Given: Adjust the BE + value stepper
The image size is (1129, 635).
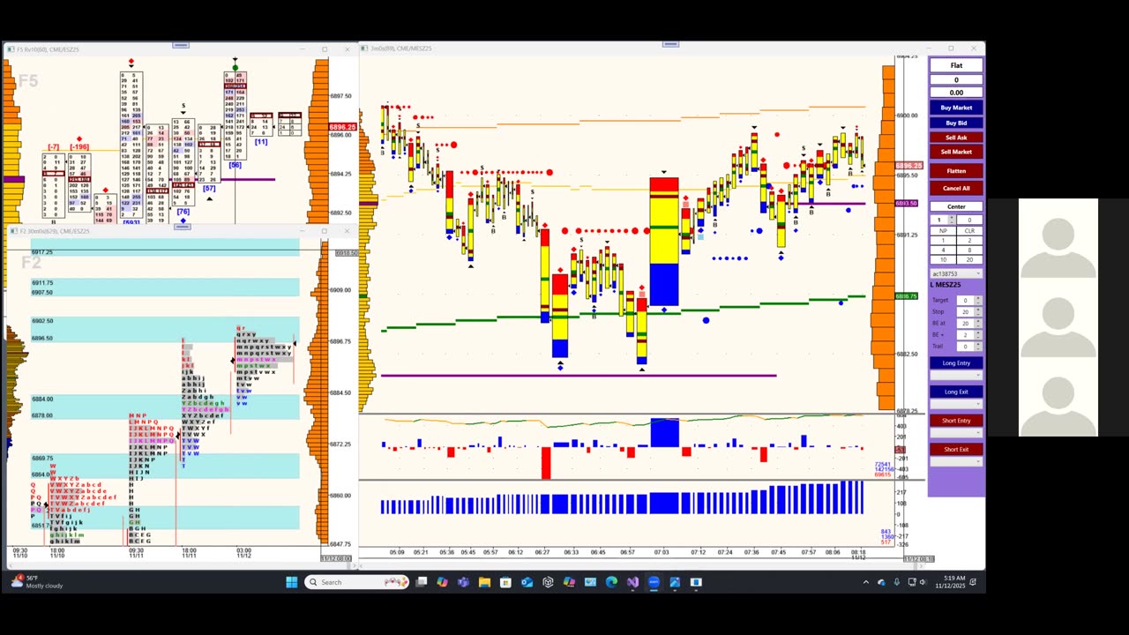Looking at the screenshot, I should pyautogui.click(x=977, y=335).
